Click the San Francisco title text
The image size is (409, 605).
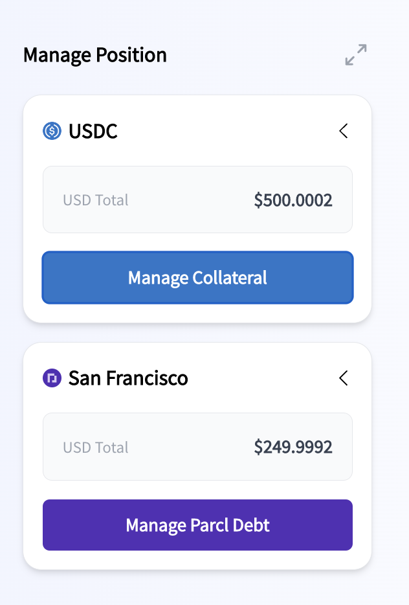click(128, 378)
